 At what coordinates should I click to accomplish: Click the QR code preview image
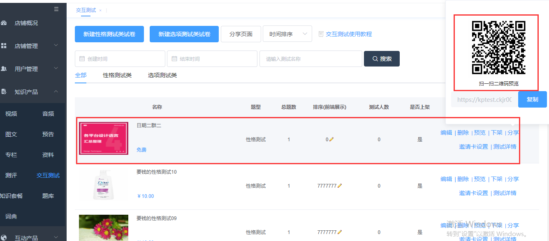tap(498, 48)
